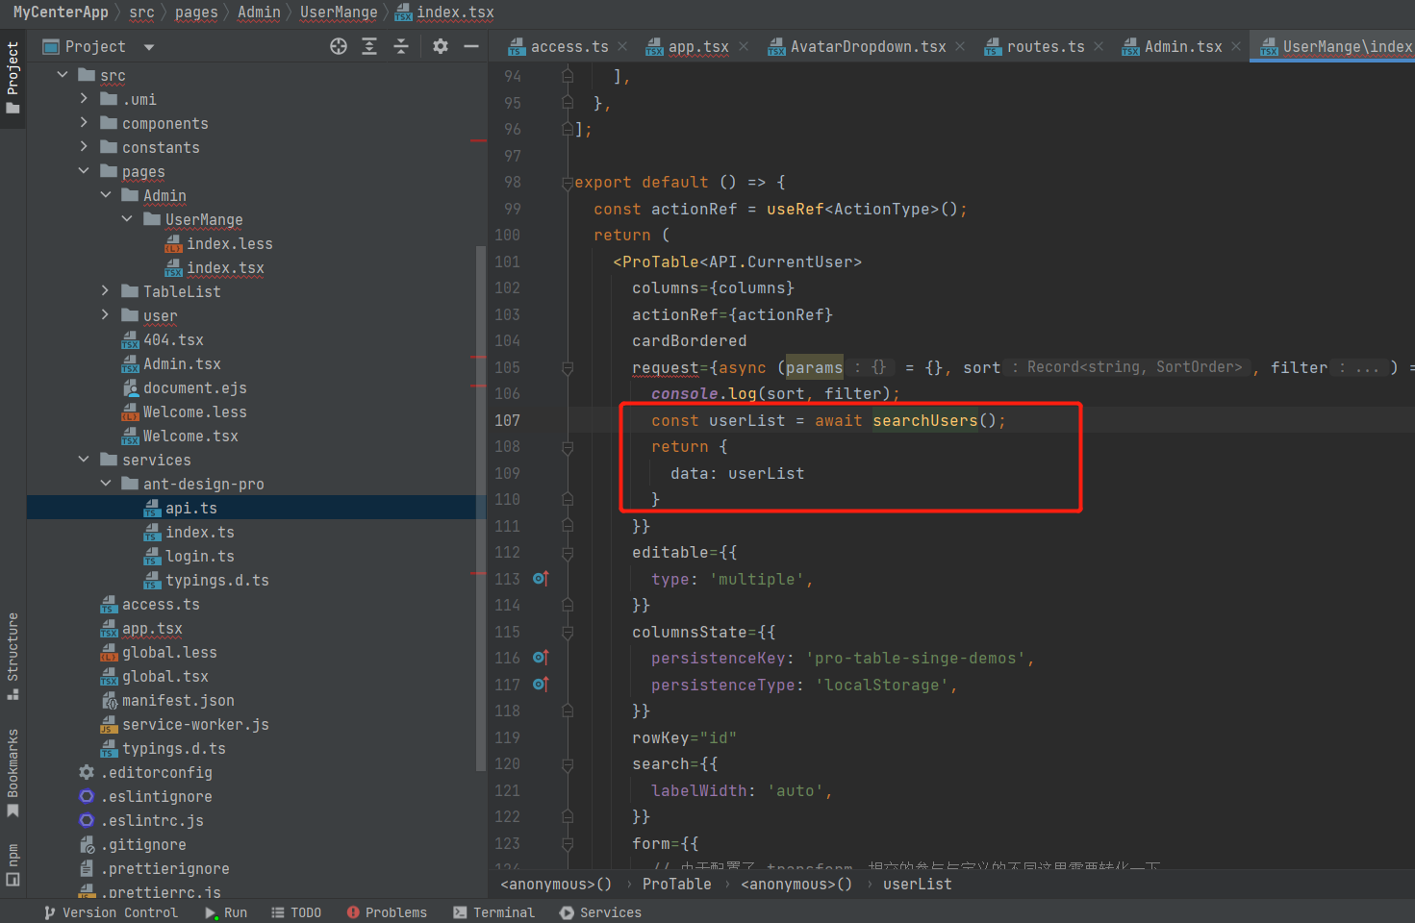Toggle fold marker at line 105
This screenshot has width=1415, height=923.
[568, 368]
